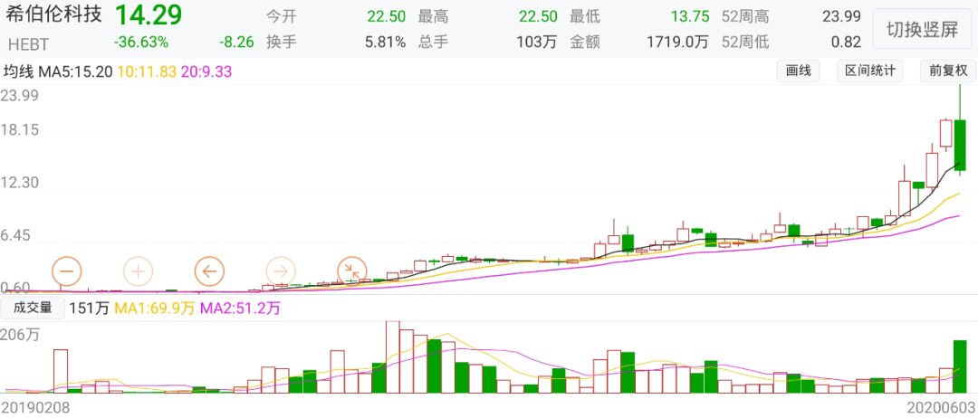Click ticker symbol HEBT
The width and height of the screenshot is (978, 418).
click(27, 43)
